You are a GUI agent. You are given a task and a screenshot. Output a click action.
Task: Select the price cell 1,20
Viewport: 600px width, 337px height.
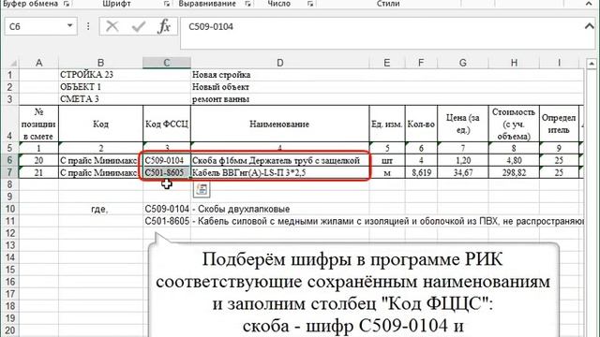pos(462,160)
